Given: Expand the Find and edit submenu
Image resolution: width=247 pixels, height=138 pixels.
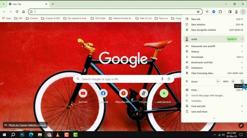Looking at the screenshot, I should pyautogui.click(x=214, y=106).
